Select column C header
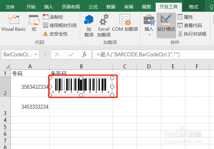 [x=125, y=67]
